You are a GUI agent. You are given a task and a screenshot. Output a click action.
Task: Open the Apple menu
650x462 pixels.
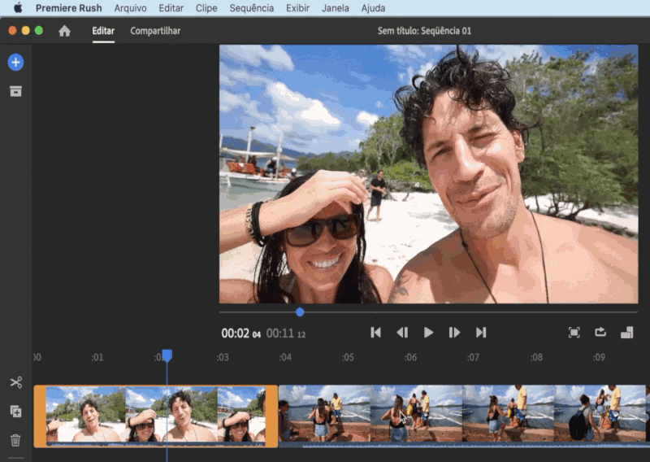[x=18, y=8]
